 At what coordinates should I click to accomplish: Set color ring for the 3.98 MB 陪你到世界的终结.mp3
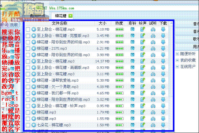coord(132,55)
